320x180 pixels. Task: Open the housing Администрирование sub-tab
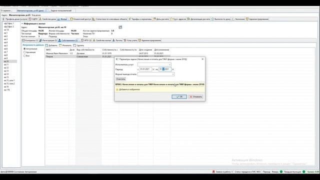pos(149,40)
